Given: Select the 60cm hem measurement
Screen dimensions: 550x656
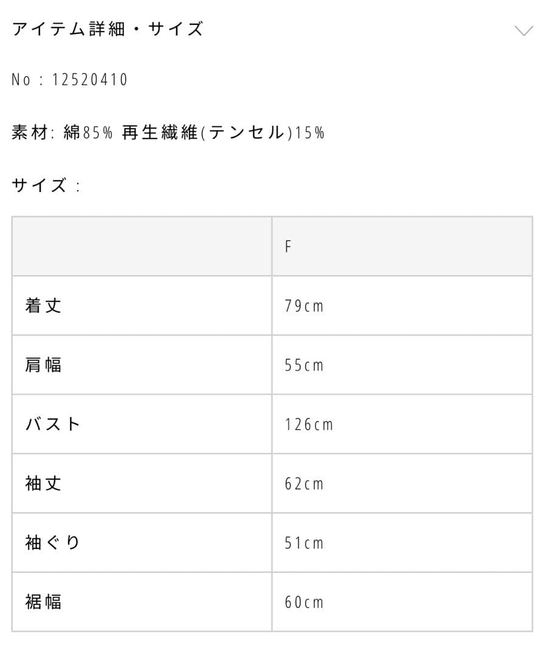Looking at the screenshot, I should click(x=304, y=601).
